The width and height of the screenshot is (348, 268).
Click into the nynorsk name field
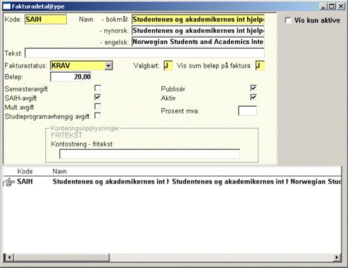[x=198, y=30]
